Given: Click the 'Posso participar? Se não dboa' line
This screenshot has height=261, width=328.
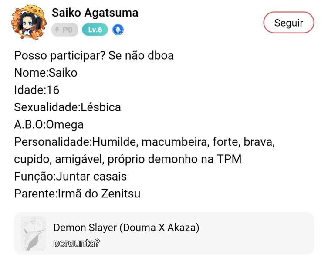Looking at the screenshot, I should [x=94, y=56].
